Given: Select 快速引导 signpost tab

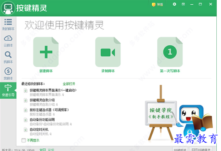Looking at the screenshot, I should click(x=8, y=91).
